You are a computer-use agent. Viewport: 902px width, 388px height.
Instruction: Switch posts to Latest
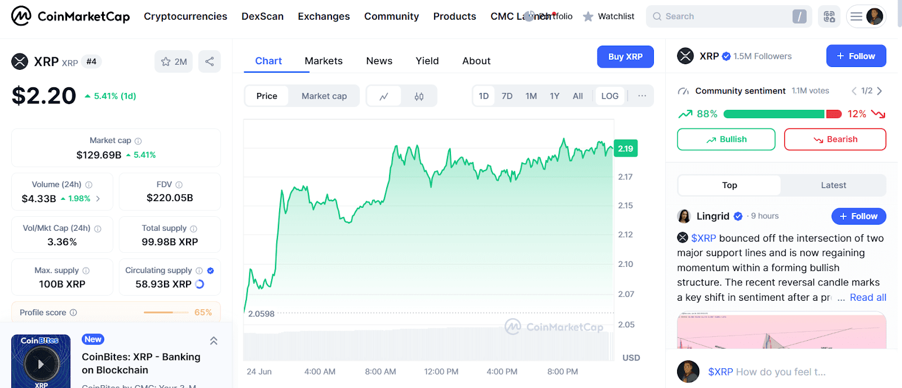pyautogui.click(x=833, y=185)
